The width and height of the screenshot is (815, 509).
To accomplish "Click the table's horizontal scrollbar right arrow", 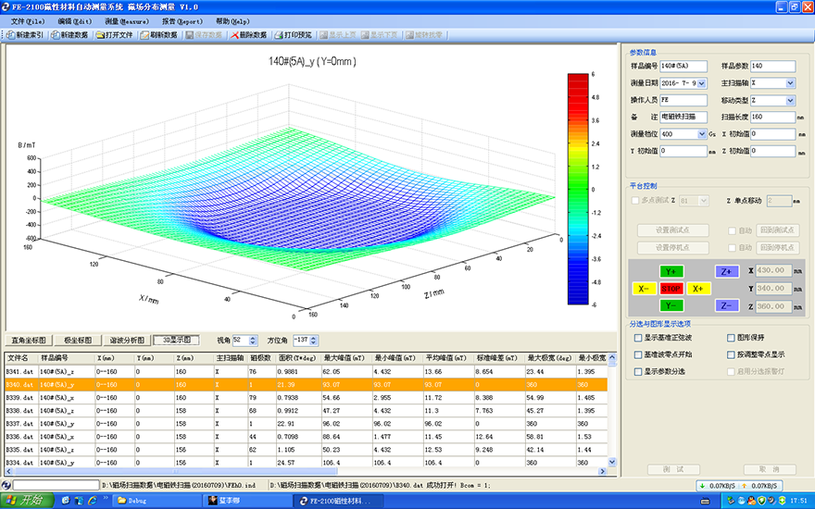I will pos(602,471).
